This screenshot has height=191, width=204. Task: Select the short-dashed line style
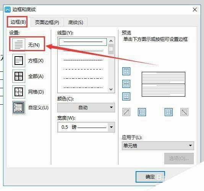pos(83,60)
